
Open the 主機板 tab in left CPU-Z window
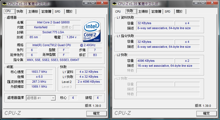33,12
